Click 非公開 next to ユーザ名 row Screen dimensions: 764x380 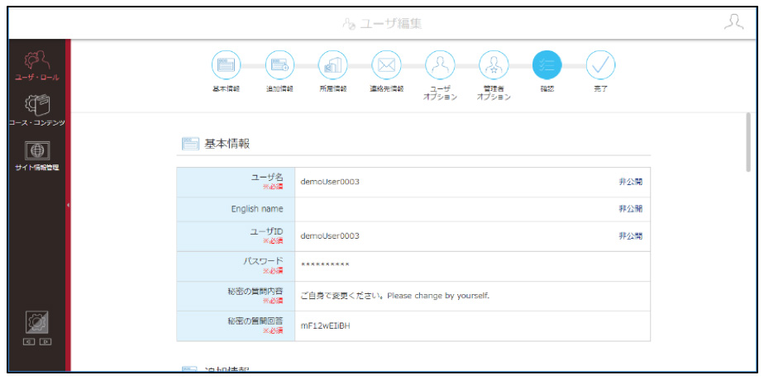coord(631,182)
